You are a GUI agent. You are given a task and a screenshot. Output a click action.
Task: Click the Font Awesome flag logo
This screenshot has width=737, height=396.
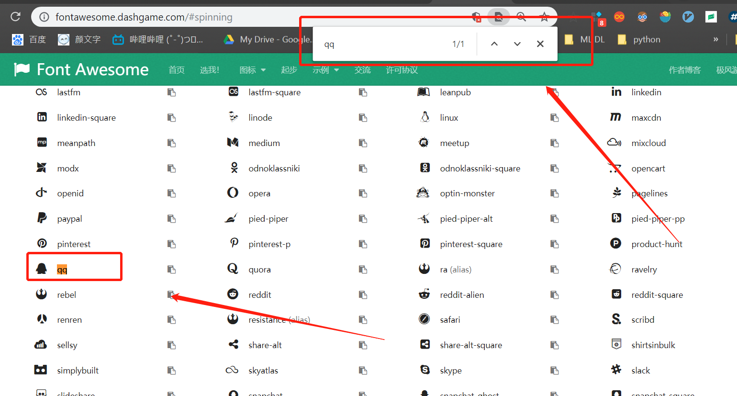pyautogui.click(x=22, y=69)
